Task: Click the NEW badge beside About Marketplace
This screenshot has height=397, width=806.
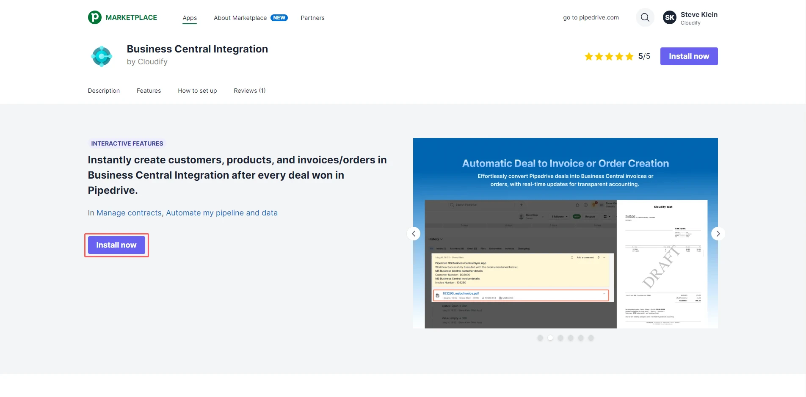Action: [279, 18]
